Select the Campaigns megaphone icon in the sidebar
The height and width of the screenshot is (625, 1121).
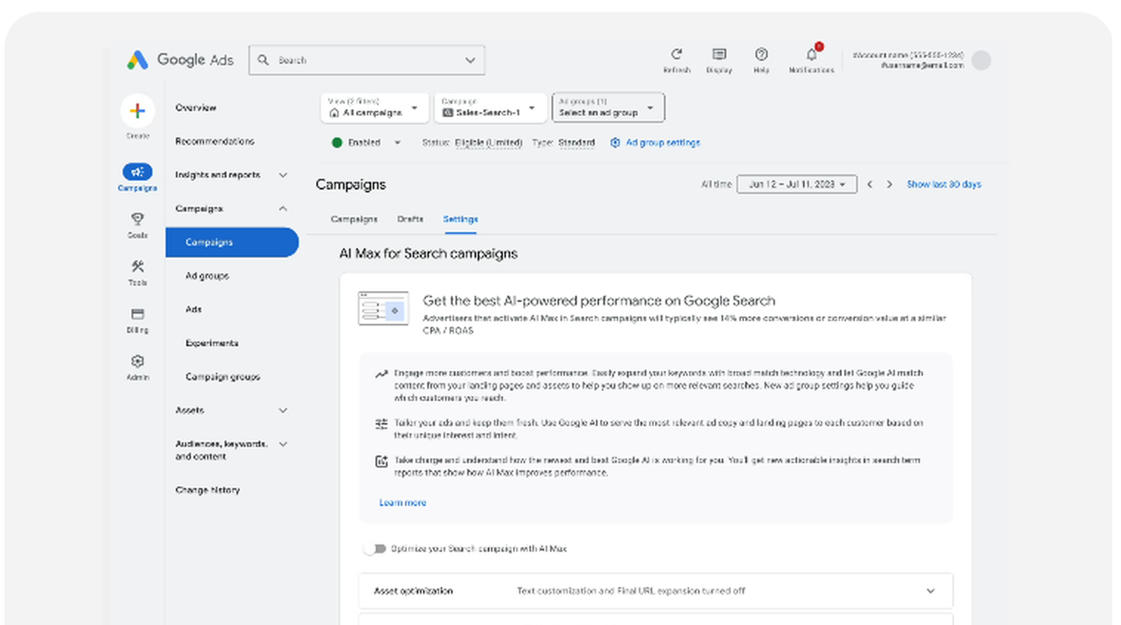pyautogui.click(x=138, y=172)
